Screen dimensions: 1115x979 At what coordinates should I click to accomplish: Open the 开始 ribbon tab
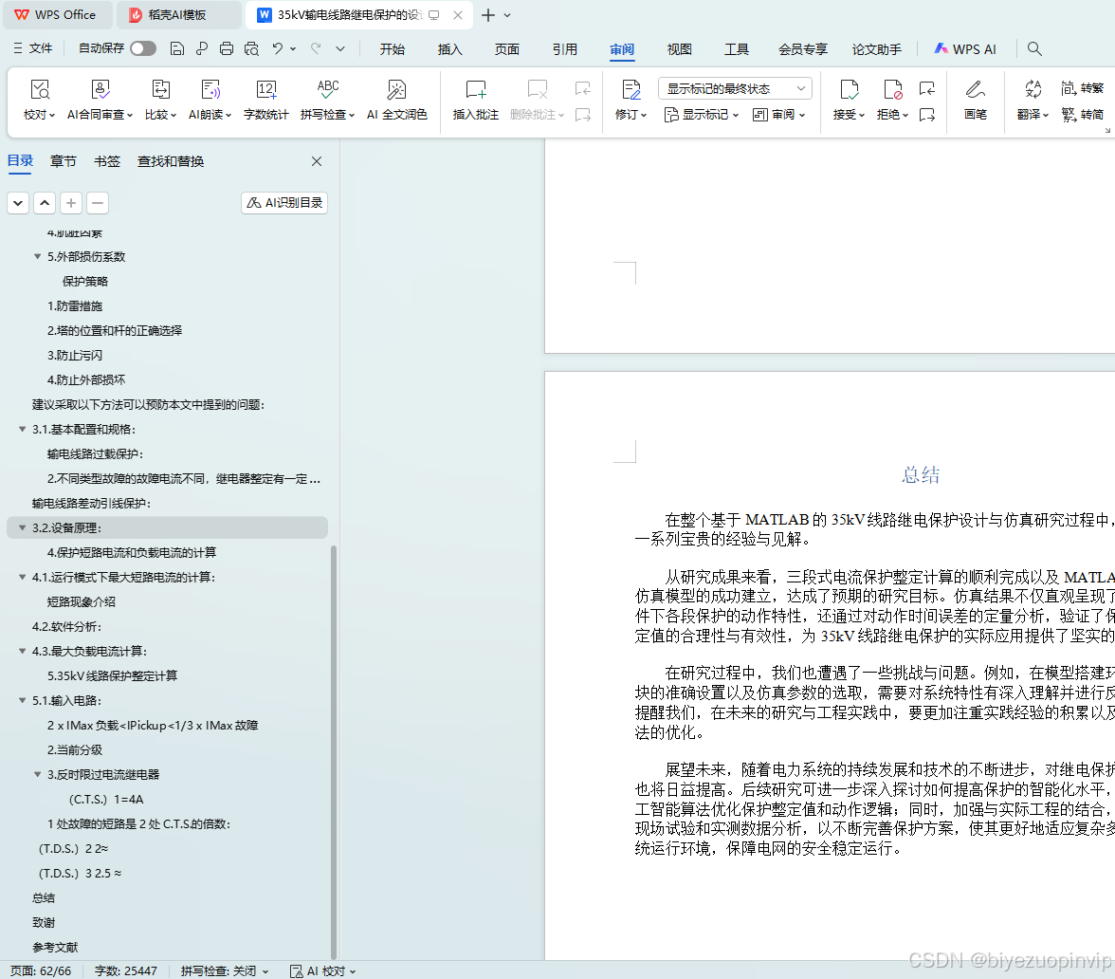392,49
